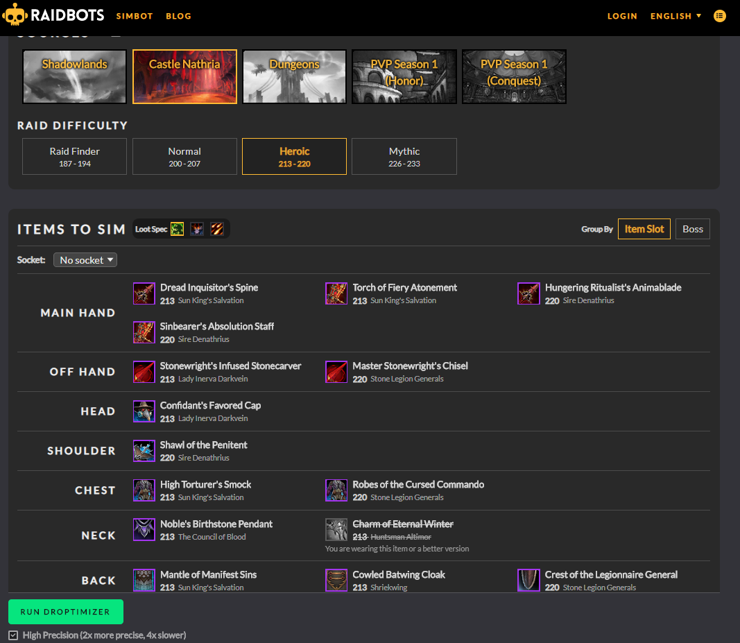
Task: Click Master Stonewright's Chisel icon
Action: point(336,372)
